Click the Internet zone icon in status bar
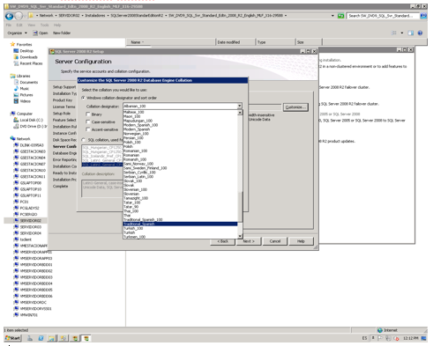Viewport: 433px width, 346px height. click(x=380, y=330)
